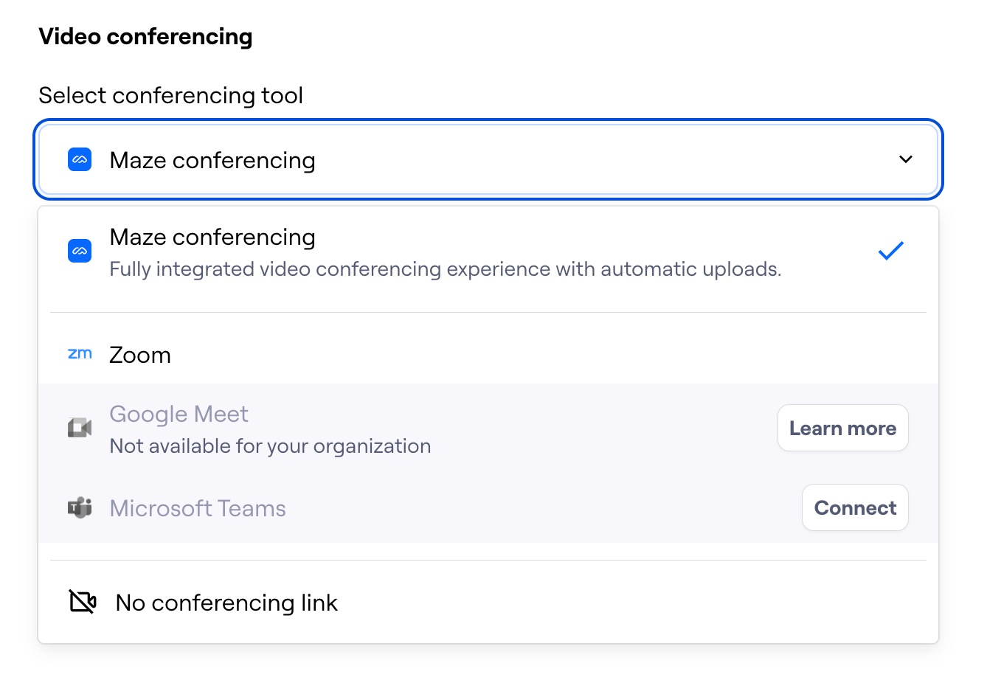Image resolution: width=987 pixels, height=680 pixels.
Task: Click the Microsoft Teams icon
Action: [79, 507]
